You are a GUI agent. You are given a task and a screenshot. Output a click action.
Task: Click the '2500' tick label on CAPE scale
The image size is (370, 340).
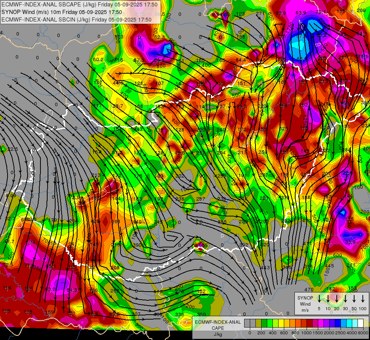pos(341,333)
